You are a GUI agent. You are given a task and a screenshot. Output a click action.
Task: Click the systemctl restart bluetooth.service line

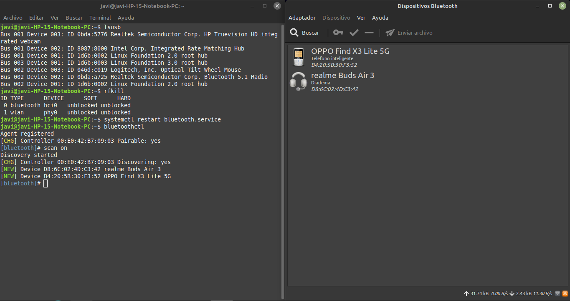[x=111, y=120]
